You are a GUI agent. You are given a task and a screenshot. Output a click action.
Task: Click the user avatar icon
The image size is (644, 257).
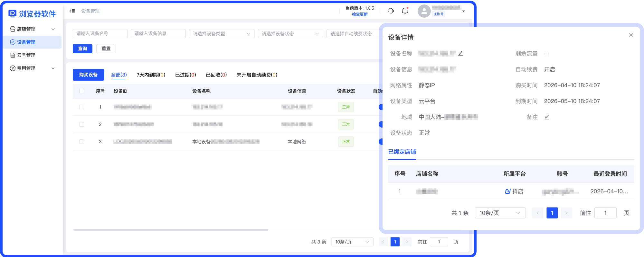[424, 11]
